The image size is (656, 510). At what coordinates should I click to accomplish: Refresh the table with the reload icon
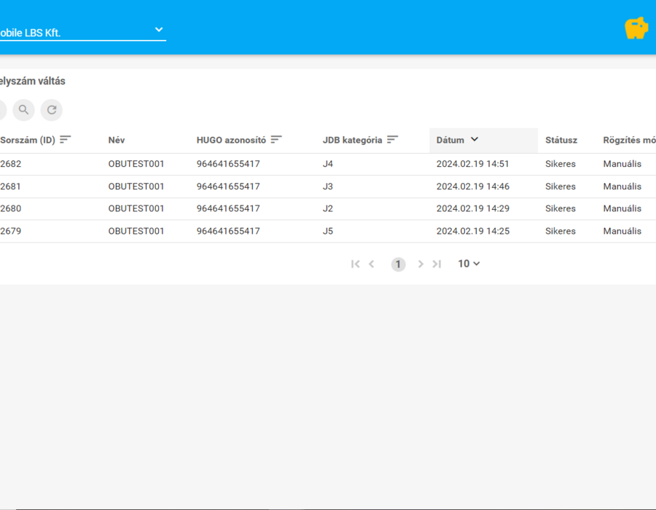(52, 110)
